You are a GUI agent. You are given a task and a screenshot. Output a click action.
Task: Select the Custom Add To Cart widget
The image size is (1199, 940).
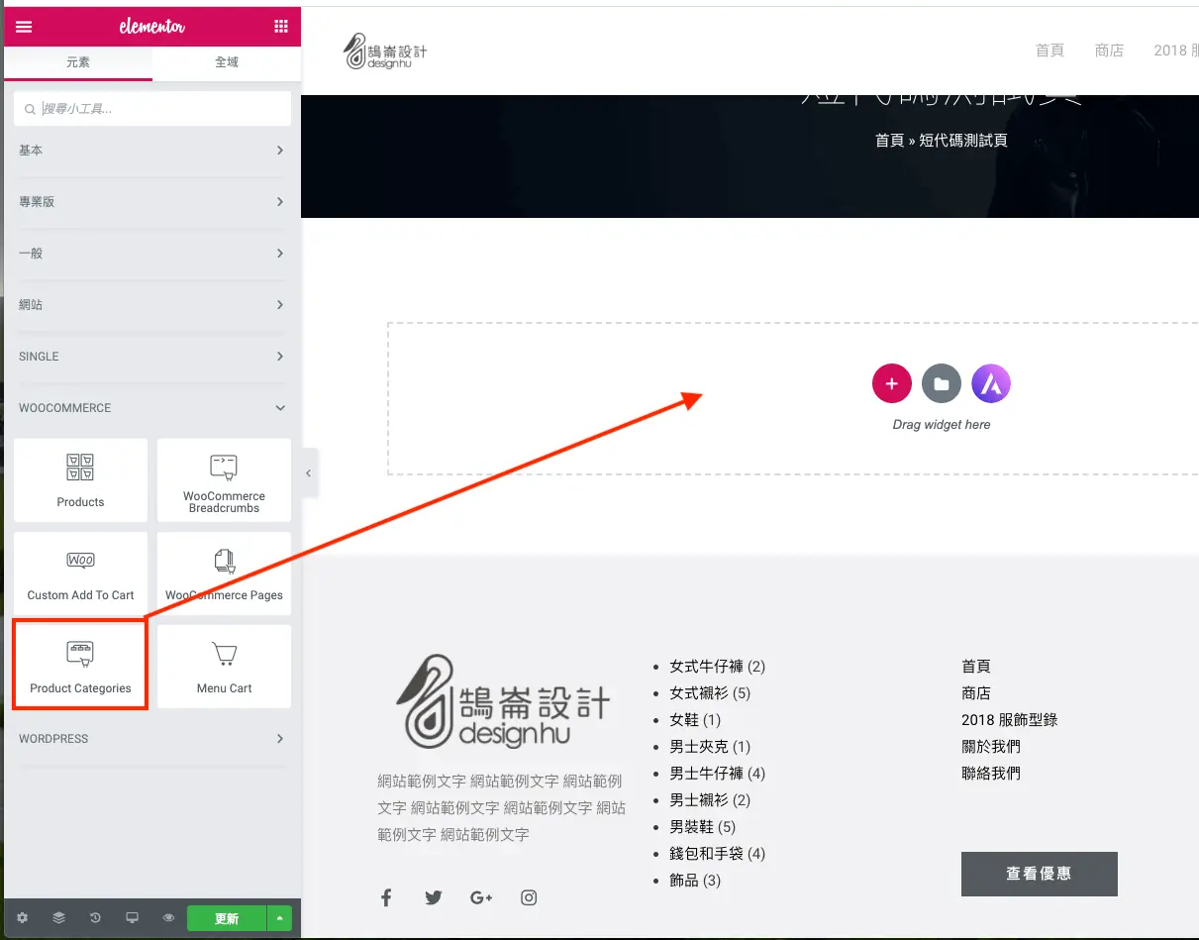click(x=80, y=574)
